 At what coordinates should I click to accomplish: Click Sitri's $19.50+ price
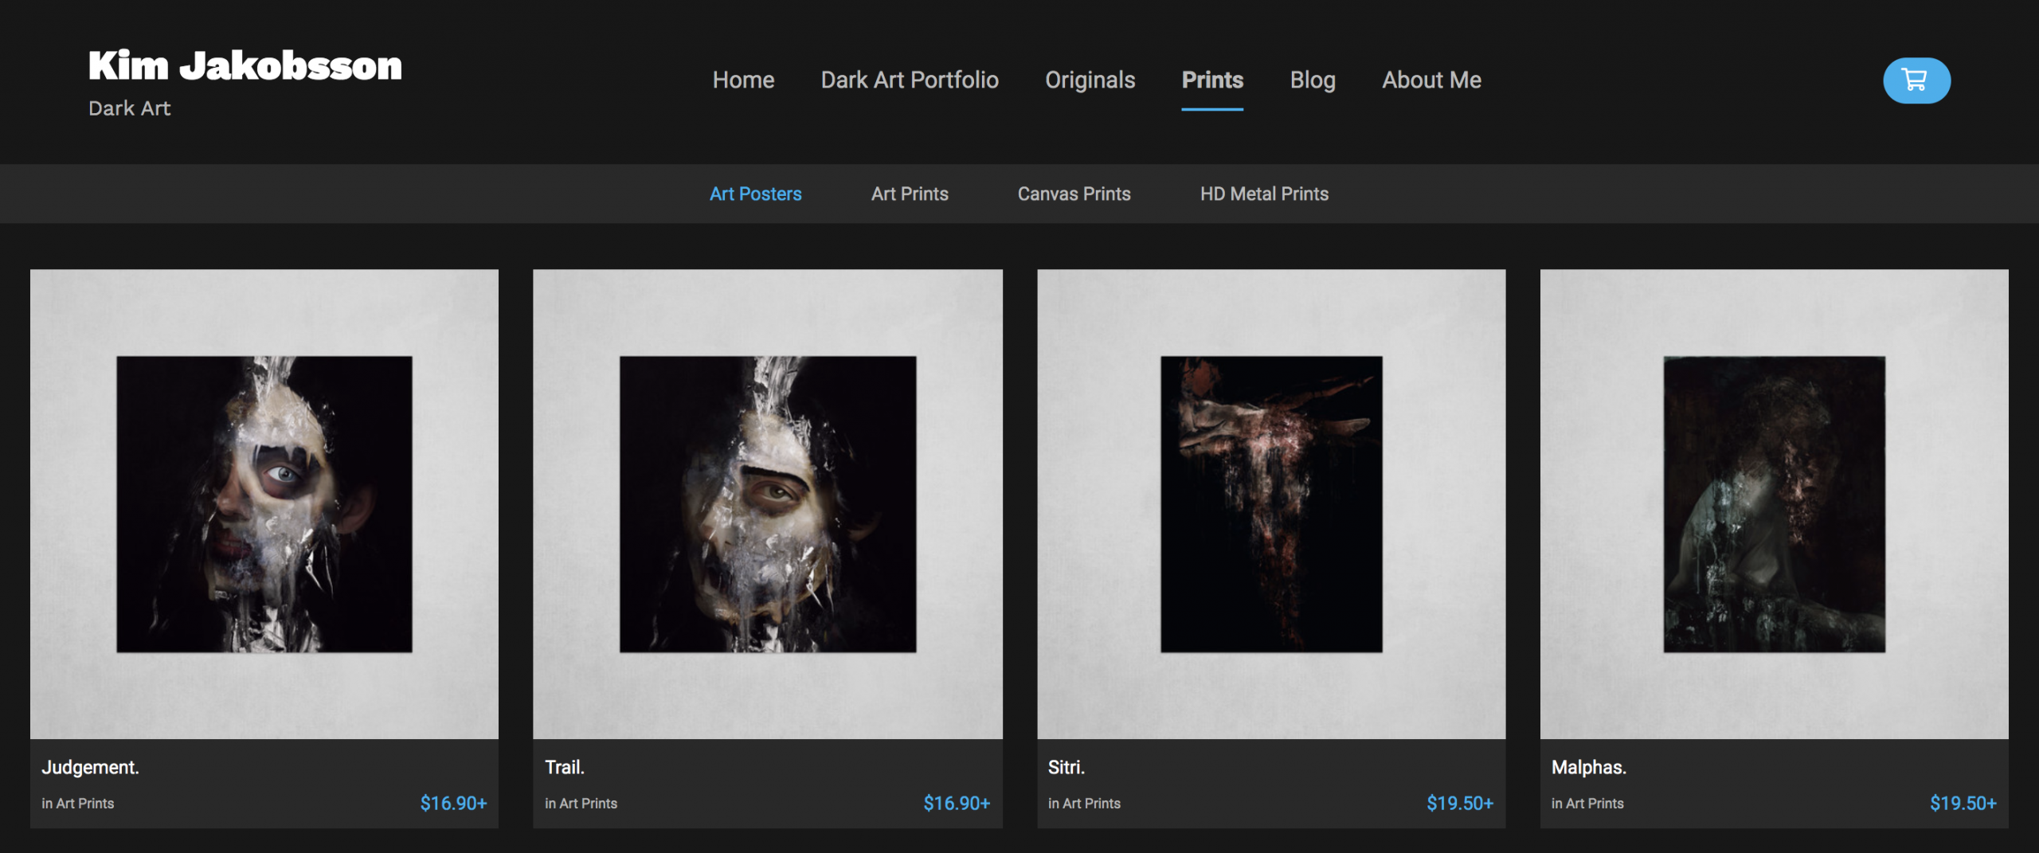1460,803
